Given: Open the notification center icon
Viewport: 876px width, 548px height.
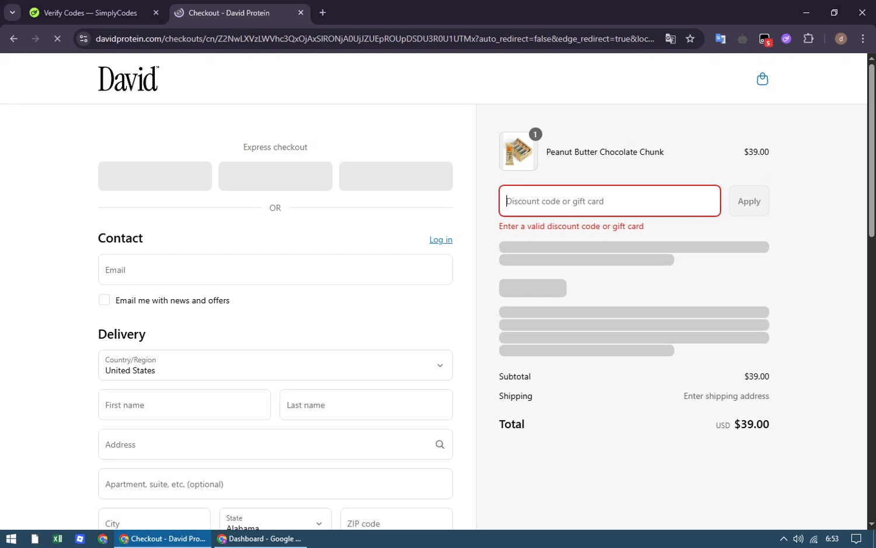Looking at the screenshot, I should (x=856, y=539).
